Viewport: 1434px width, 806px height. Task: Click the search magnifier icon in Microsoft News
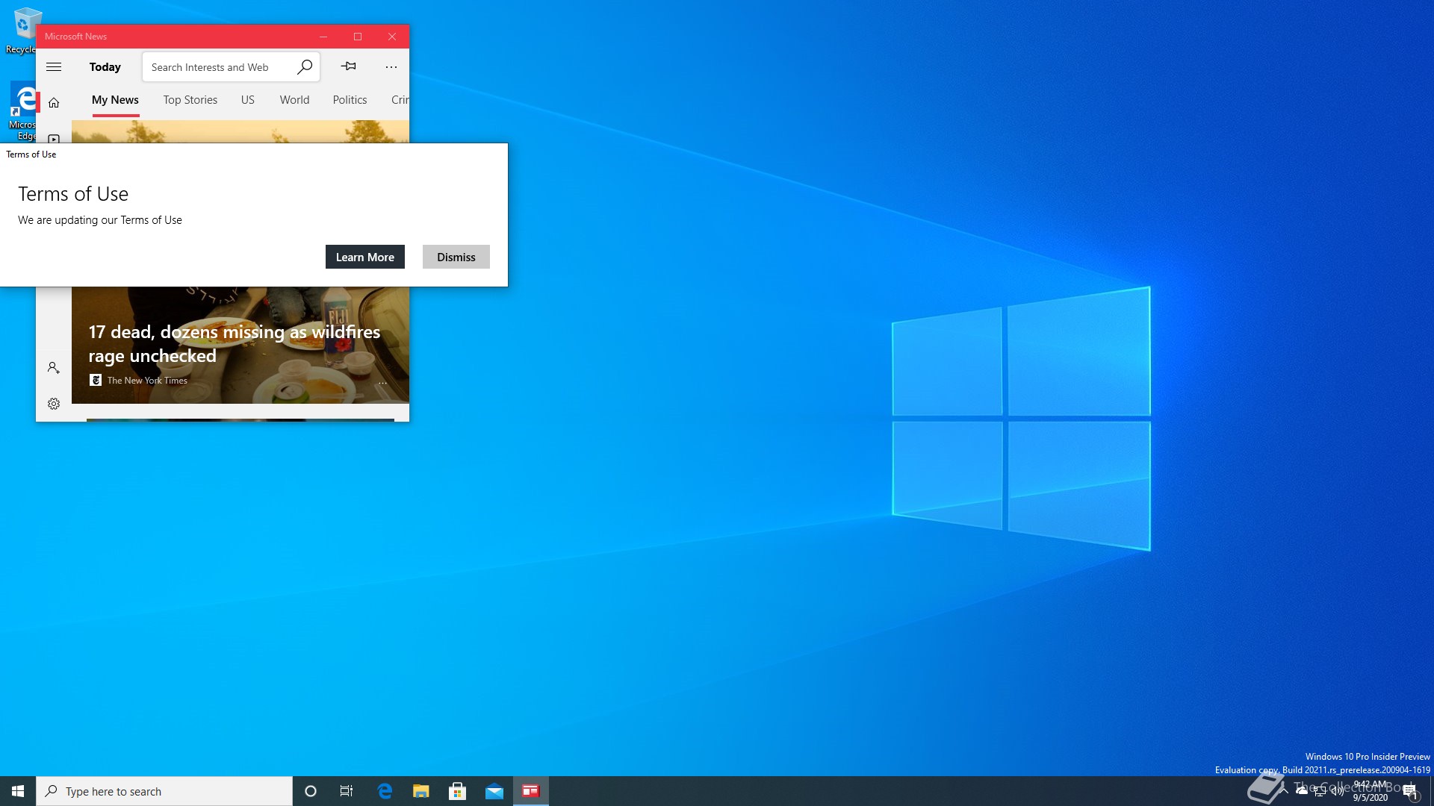click(305, 67)
